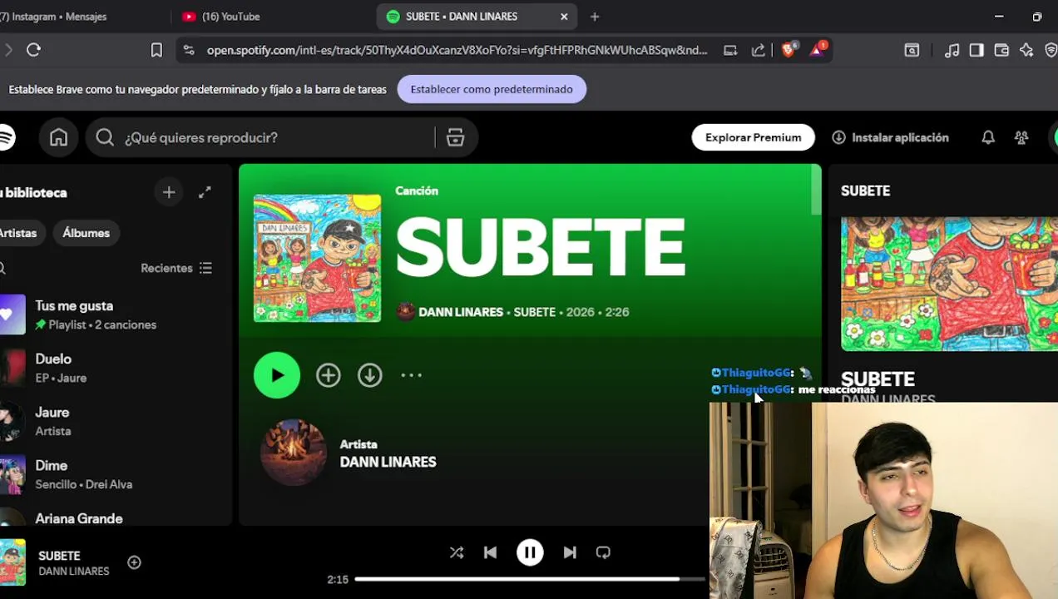This screenshot has height=599, width=1058.
Task: Switch to YouTube browser tab
Action: tap(270, 17)
